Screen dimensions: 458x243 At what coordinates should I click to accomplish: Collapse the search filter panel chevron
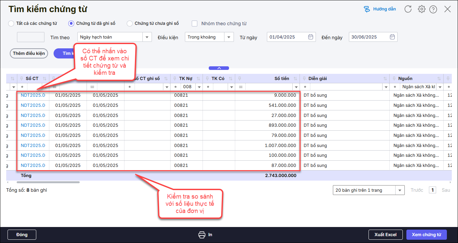[x=219, y=68]
